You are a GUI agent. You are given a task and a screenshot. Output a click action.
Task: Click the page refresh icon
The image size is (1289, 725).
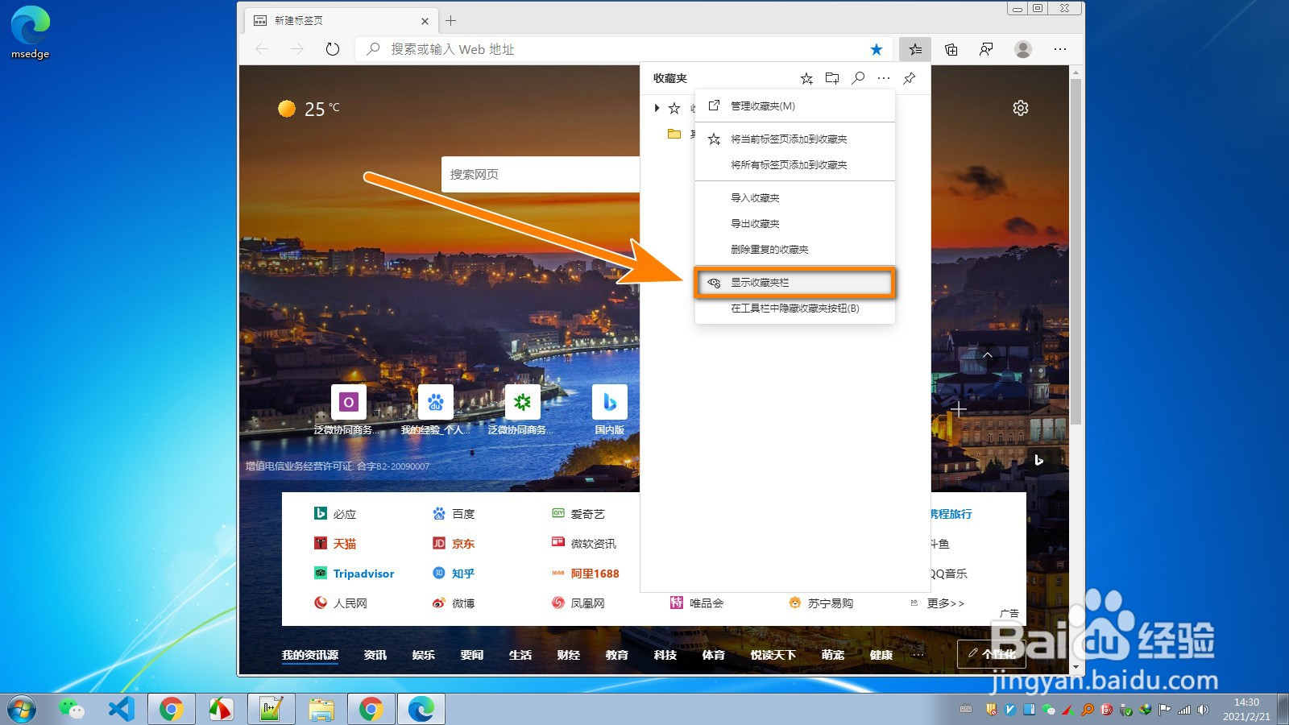[x=332, y=49]
